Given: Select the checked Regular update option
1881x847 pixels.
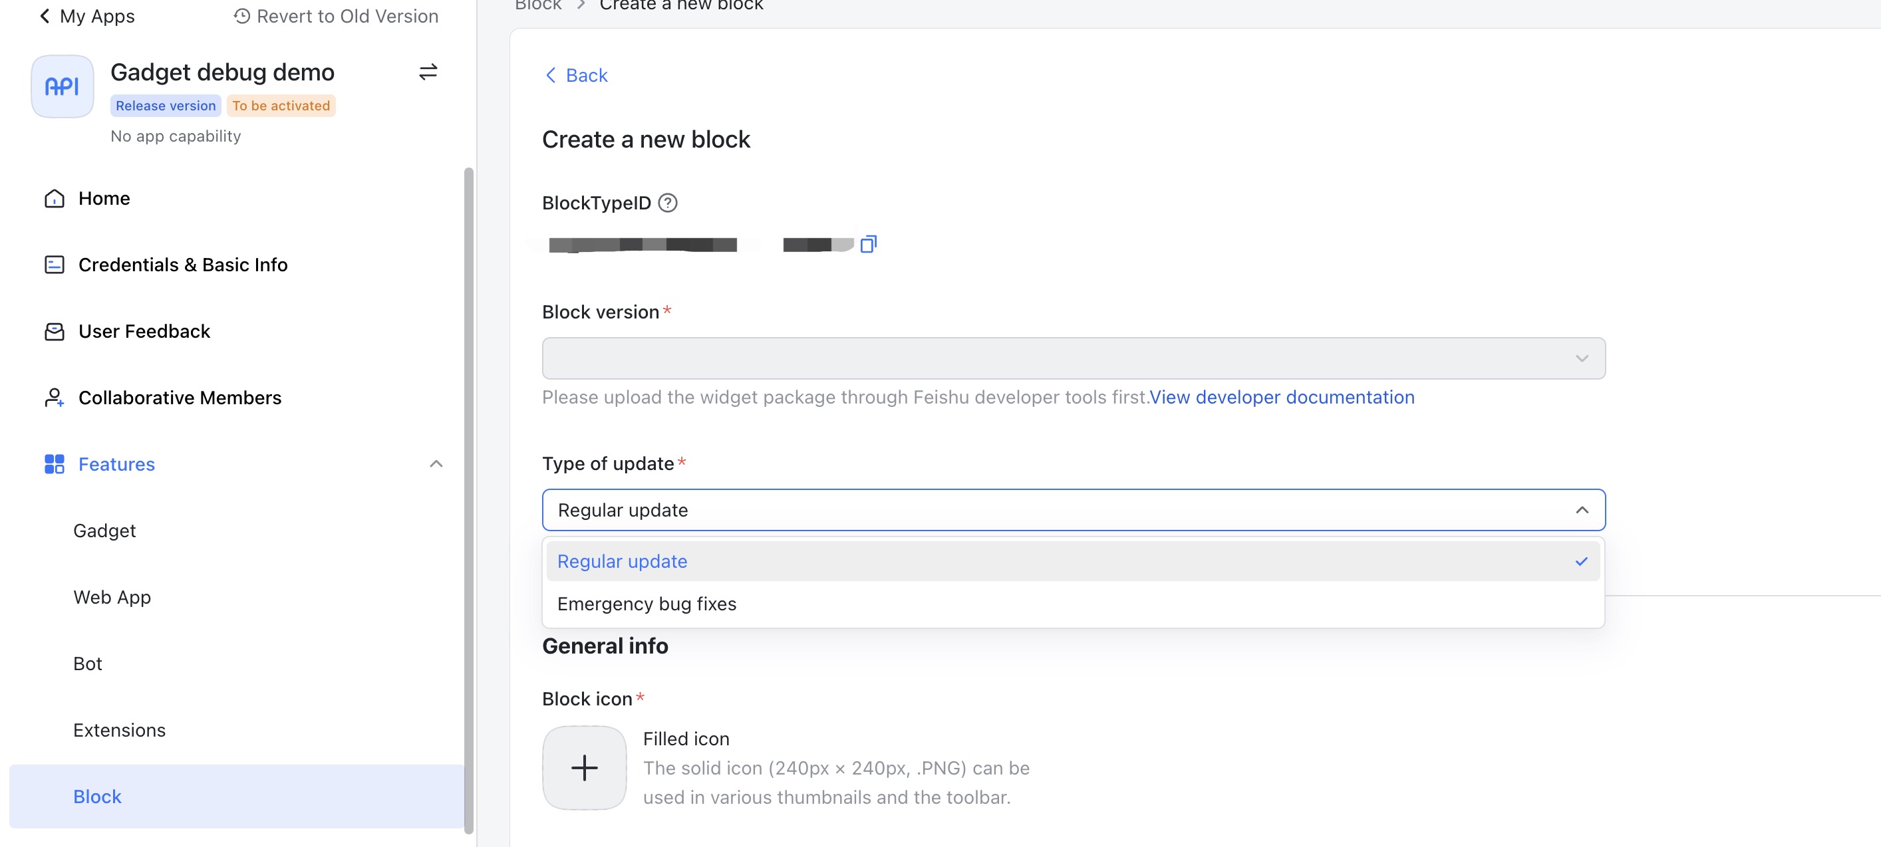Looking at the screenshot, I should coord(621,560).
